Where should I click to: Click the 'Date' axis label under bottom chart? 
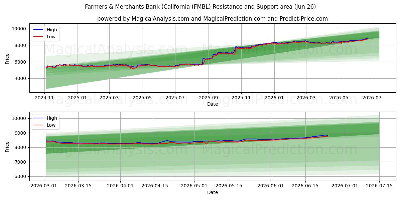pos(213,192)
